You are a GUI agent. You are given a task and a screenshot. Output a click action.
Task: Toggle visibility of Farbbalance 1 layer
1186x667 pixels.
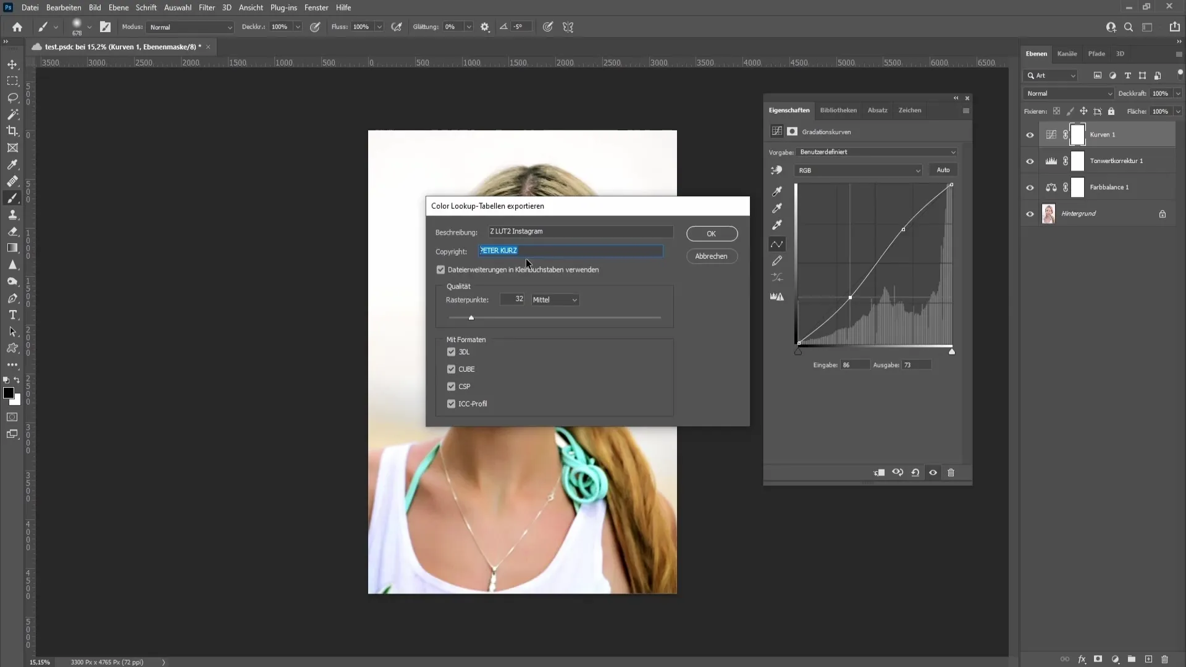point(1030,187)
